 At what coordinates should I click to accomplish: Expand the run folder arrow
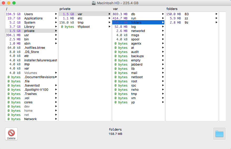pos(163,18)
